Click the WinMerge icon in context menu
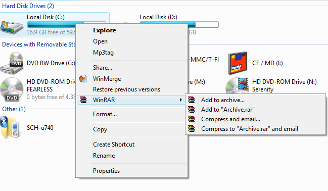 [x=83, y=79]
